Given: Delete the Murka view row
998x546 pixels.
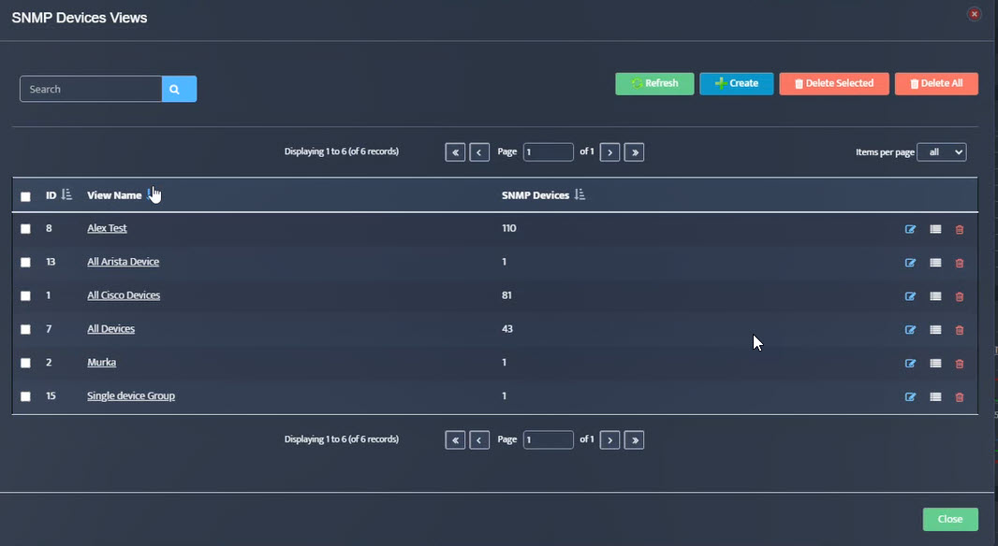Looking at the screenshot, I should pos(960,364).
